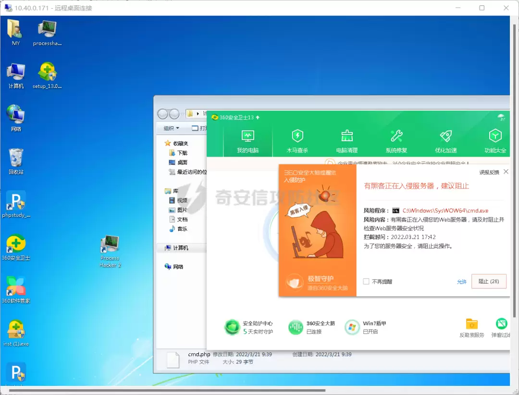Screen dimensions: 519x395
Task: Switch to 优化加速 tab
Action: point(446,141)
